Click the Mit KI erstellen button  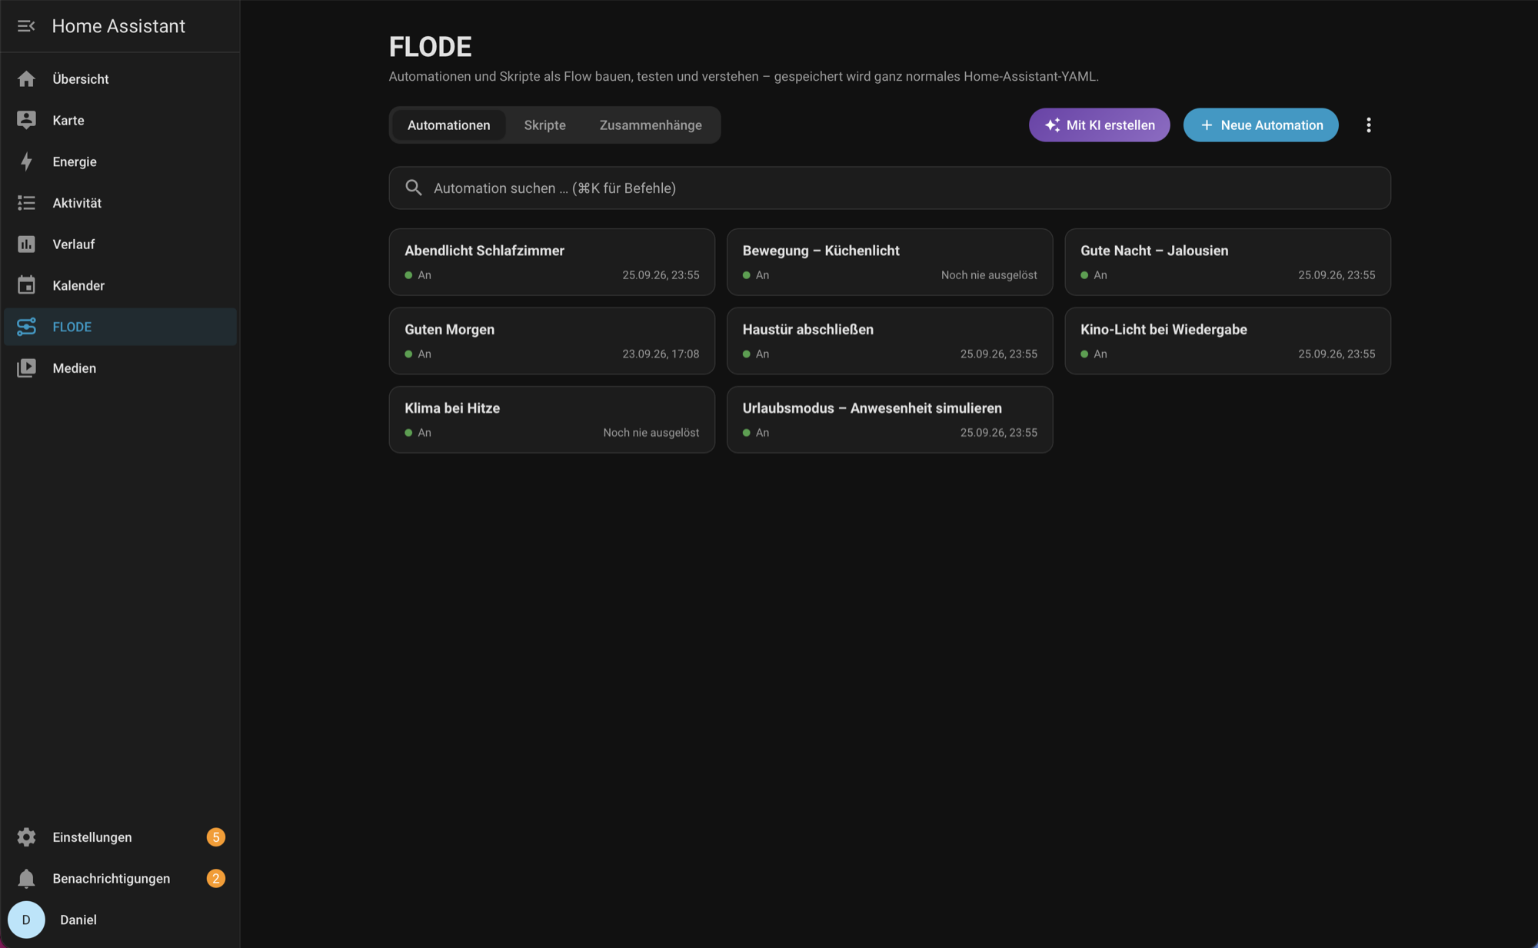(1100, 125)
